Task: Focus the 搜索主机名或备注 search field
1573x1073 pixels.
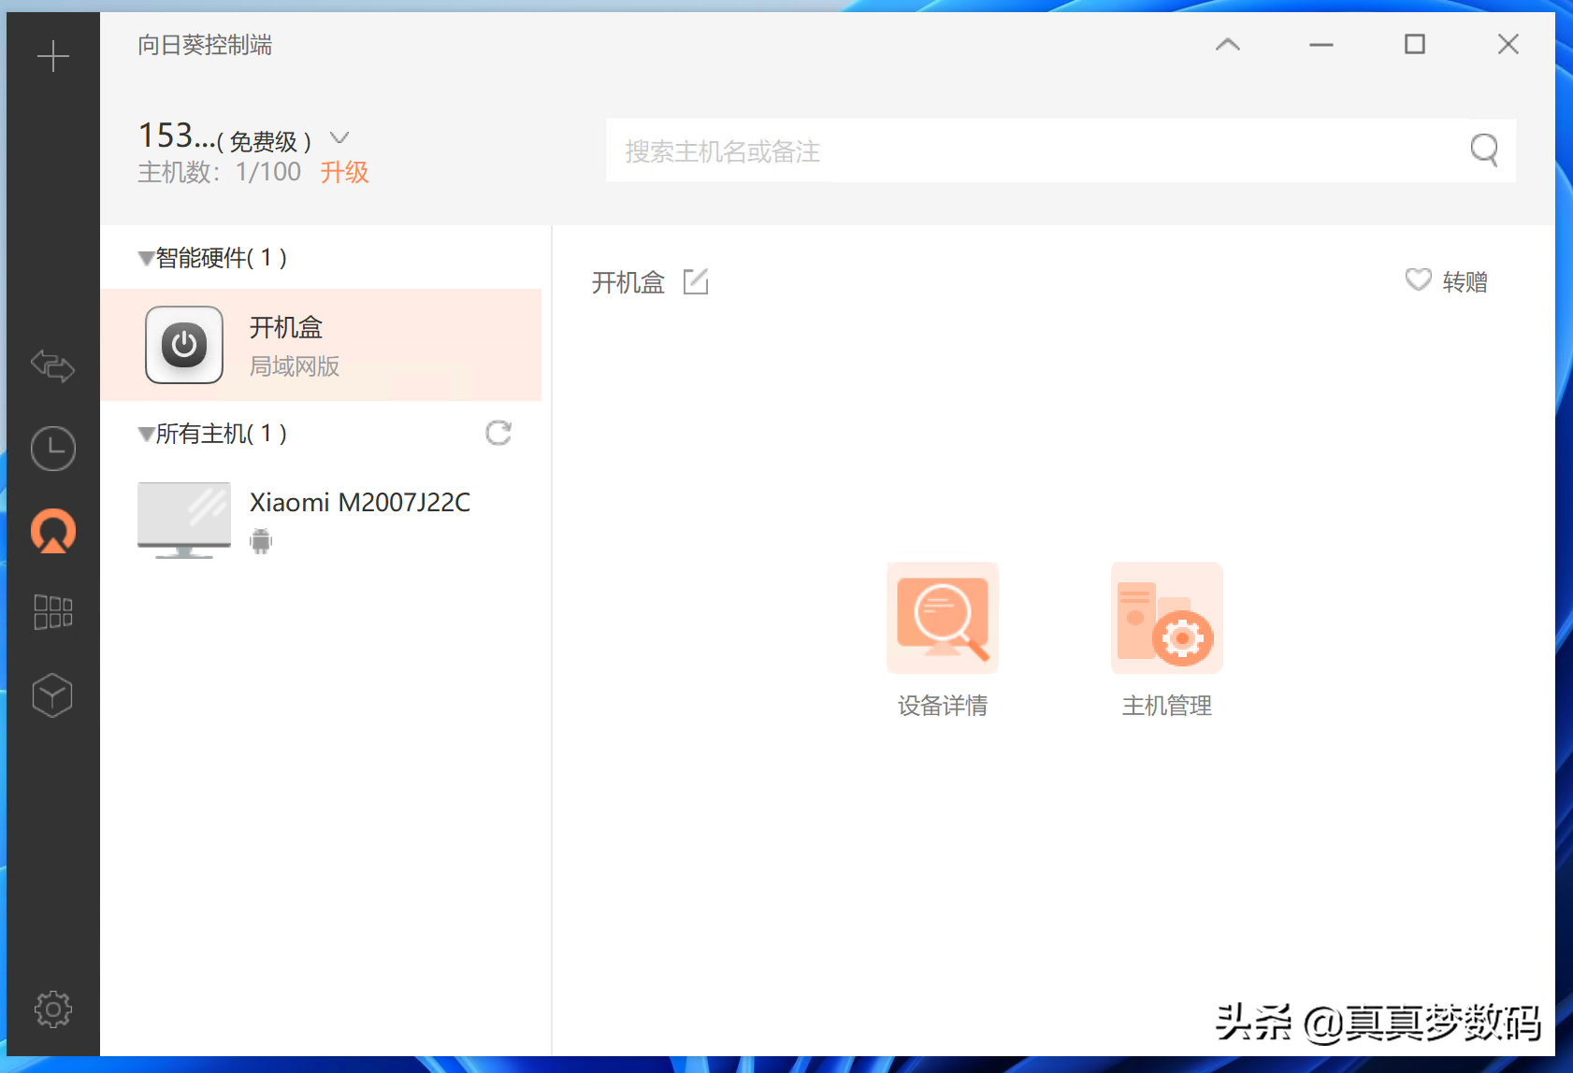Action: (1029, 150)
